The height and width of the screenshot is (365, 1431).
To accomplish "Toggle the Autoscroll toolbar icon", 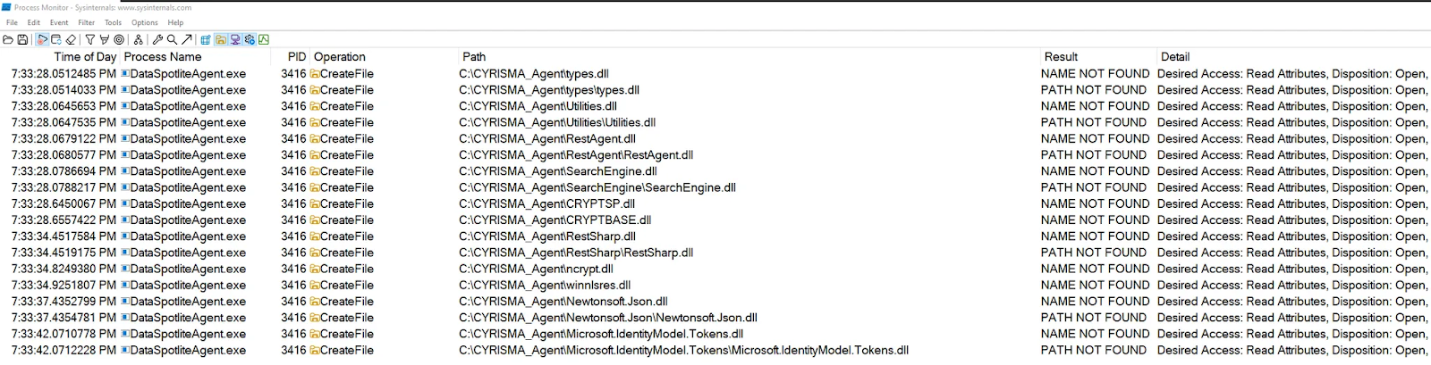I will coord(56,39).
